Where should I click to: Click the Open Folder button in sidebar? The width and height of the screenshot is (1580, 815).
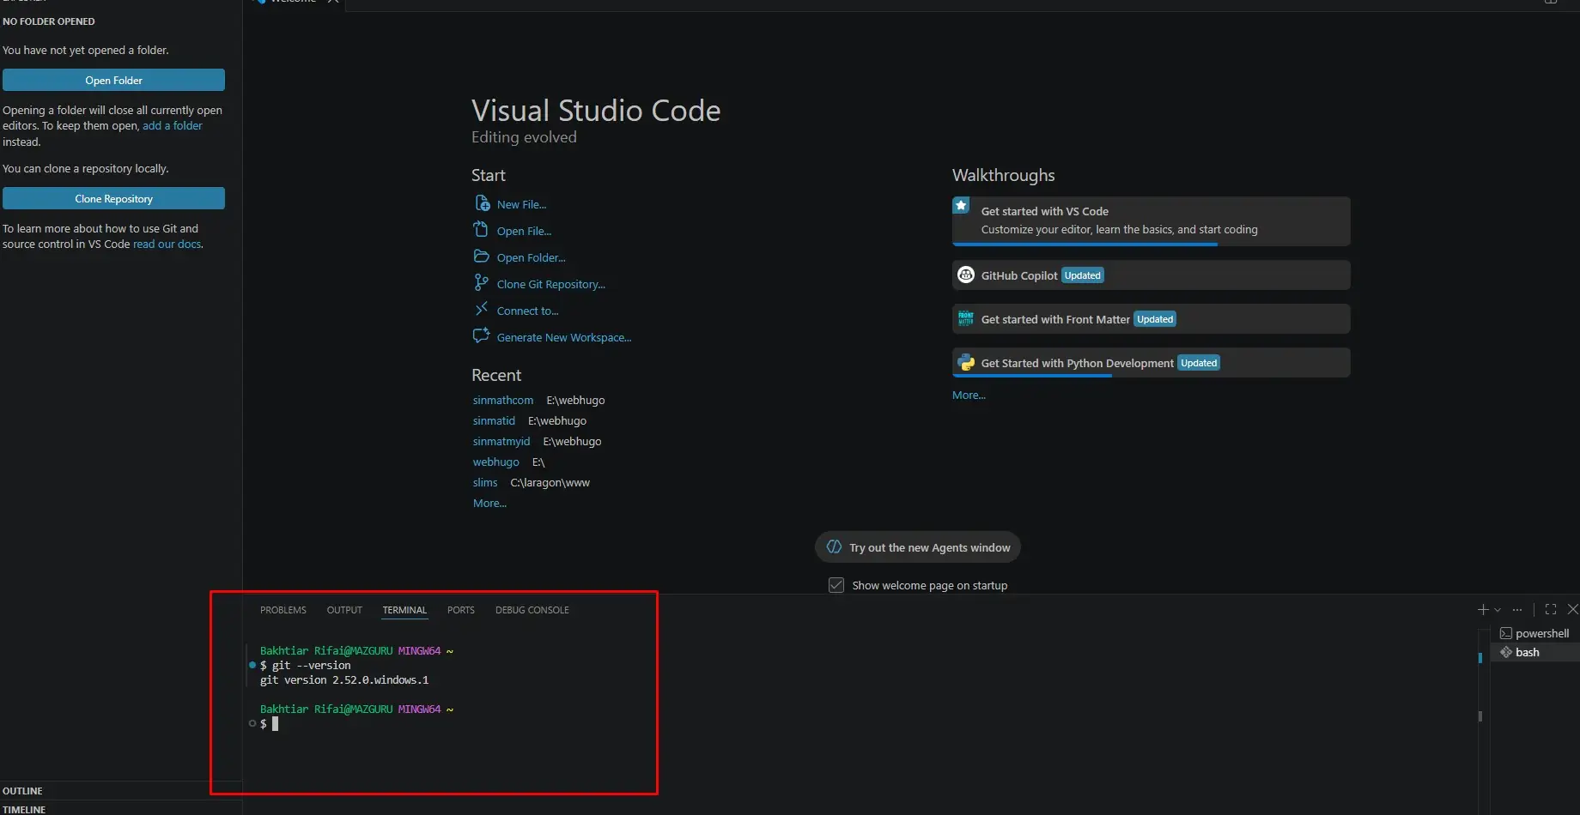coord(113,80)
